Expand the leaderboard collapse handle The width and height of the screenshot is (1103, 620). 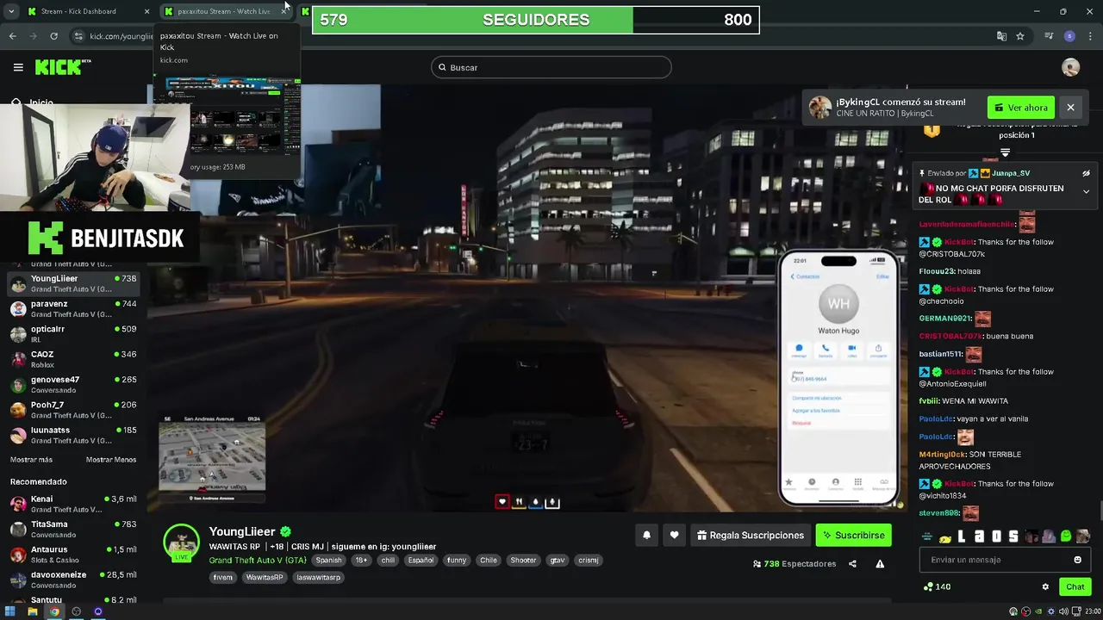[1005, 152]
